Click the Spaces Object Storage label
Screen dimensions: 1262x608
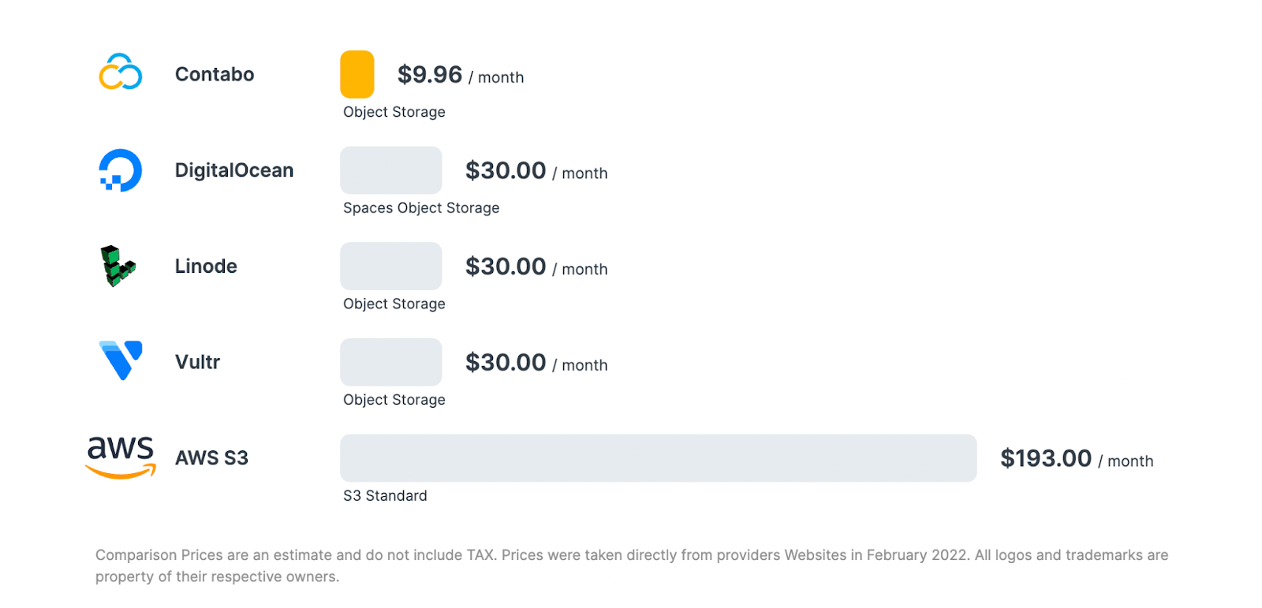[x=421, y=208]
